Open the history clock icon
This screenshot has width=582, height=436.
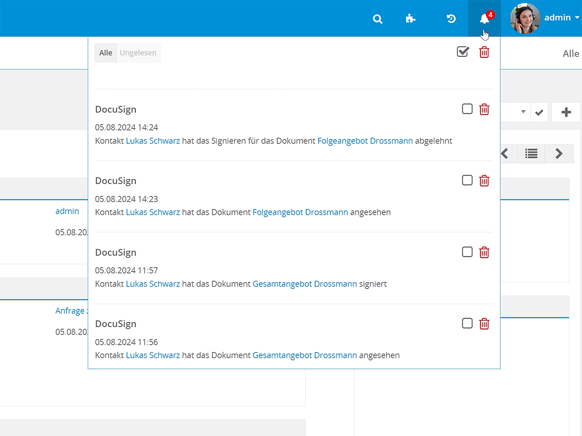pos(451,19)
